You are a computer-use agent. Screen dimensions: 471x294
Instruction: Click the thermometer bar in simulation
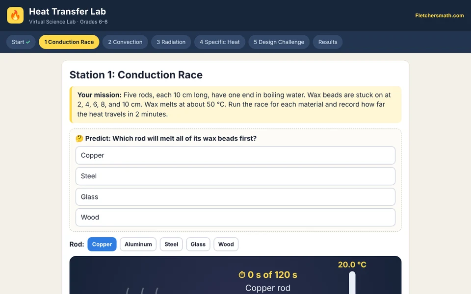point(352,283)
